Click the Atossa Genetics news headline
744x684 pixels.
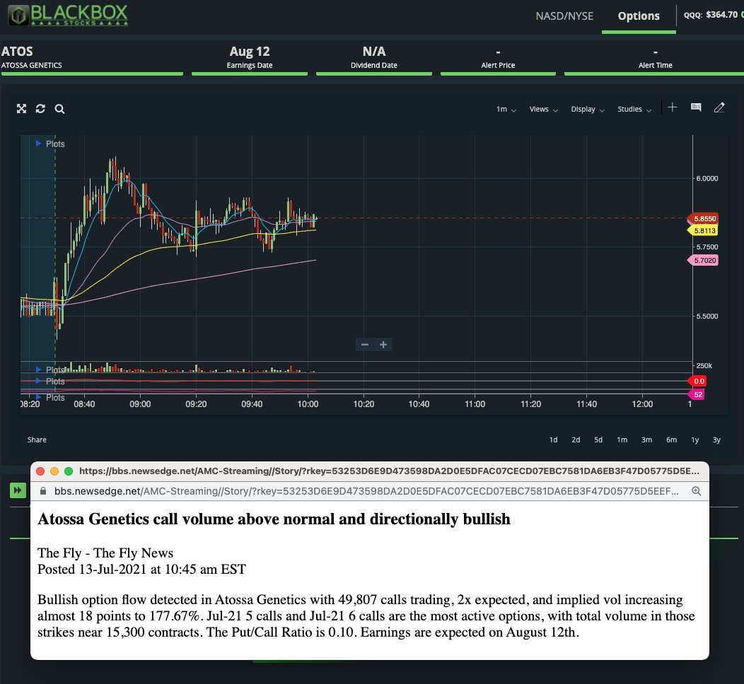point(274,519)
